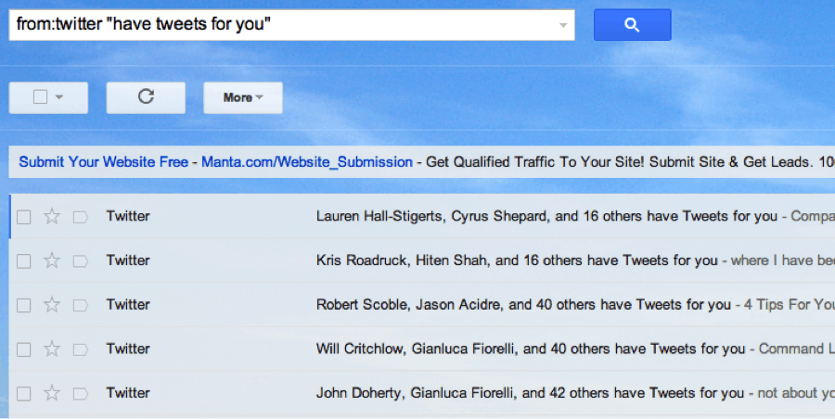Toggle importance marker on Will Critchlow email
Viewport: 835px width, 419px height.
[x=81, y=349]
